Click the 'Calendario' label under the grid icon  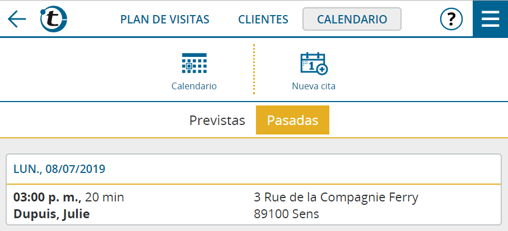coord(194,86)
